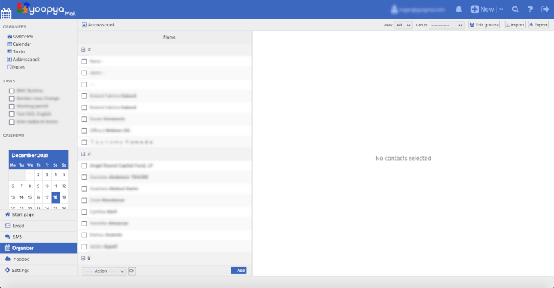Open search with the magnifier icon

click(x=515, y=10)
